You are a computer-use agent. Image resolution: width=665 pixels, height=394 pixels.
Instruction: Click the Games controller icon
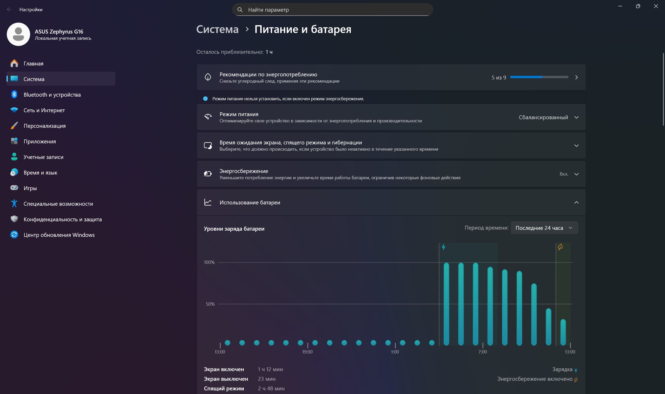coord(14,188)
